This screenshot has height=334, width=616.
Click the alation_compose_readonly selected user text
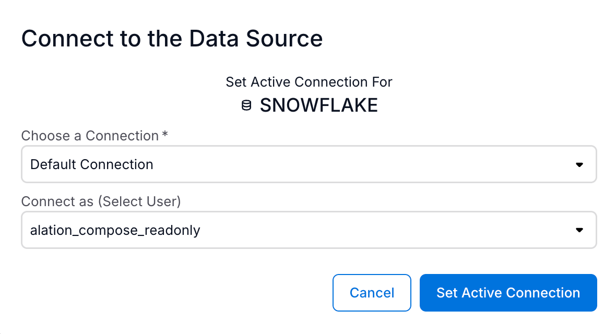pyautogui.click(x=115, y=230)
